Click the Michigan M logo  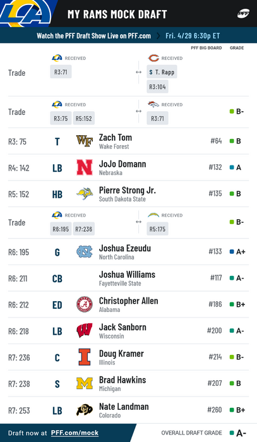click(85, 383)
